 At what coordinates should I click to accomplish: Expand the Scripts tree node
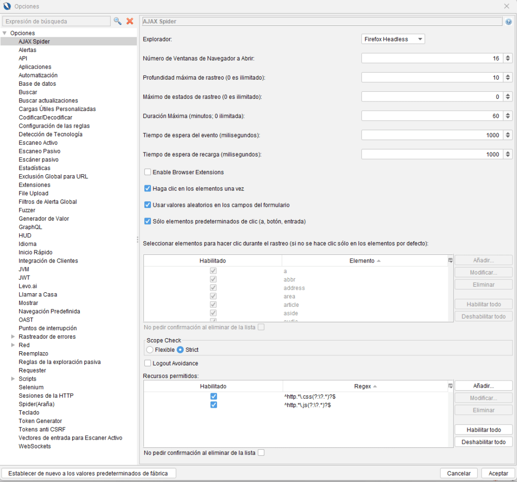click(13, 379)
